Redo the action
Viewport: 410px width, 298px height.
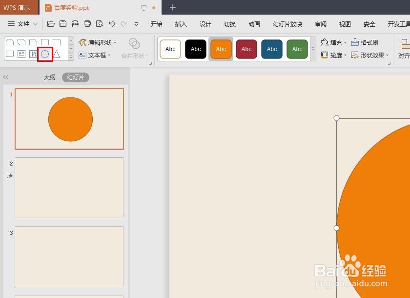(x=123, y=24)
